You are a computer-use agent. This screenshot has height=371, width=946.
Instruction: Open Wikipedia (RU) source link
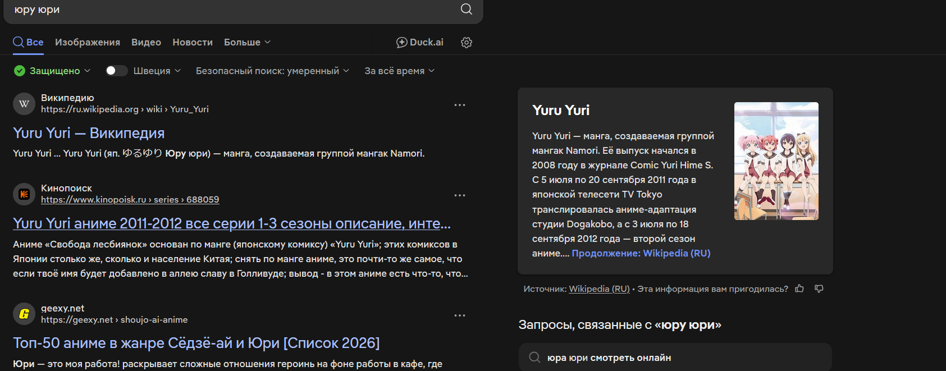[599, 289]
